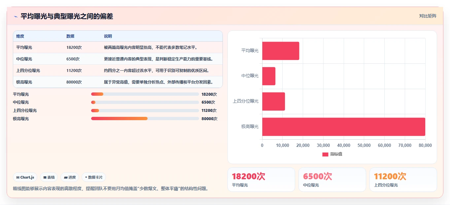The height and width of the screenshot is (205, 450).
Task: Click the 上四分位曝光 table row cell
Action: (x=28, y=71)
